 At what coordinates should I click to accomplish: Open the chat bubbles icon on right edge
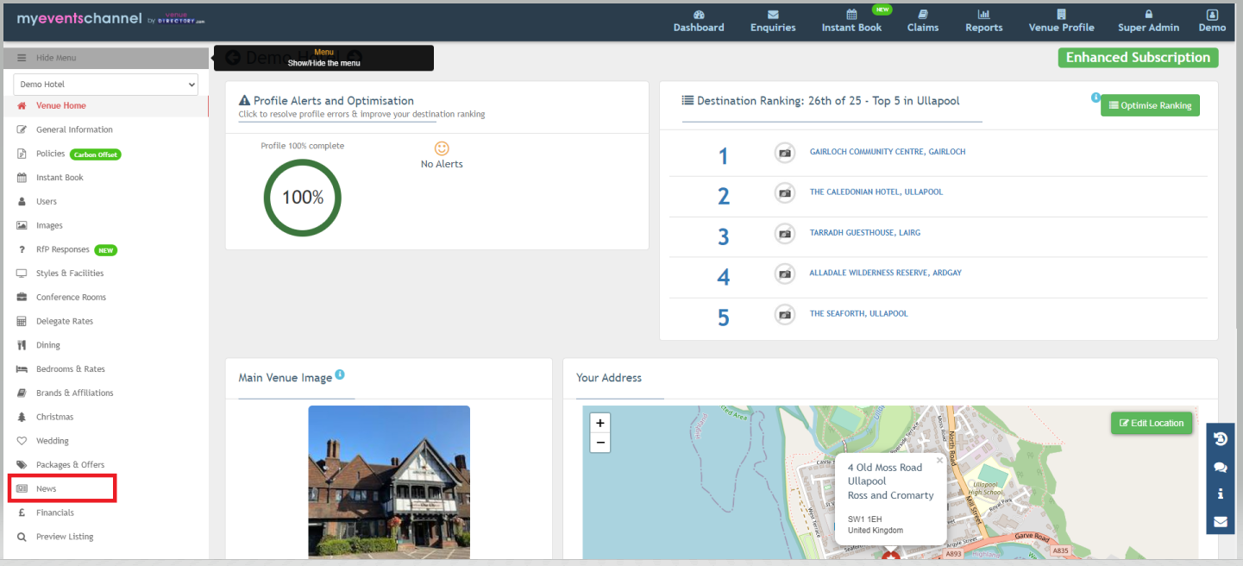point(1220,467)
